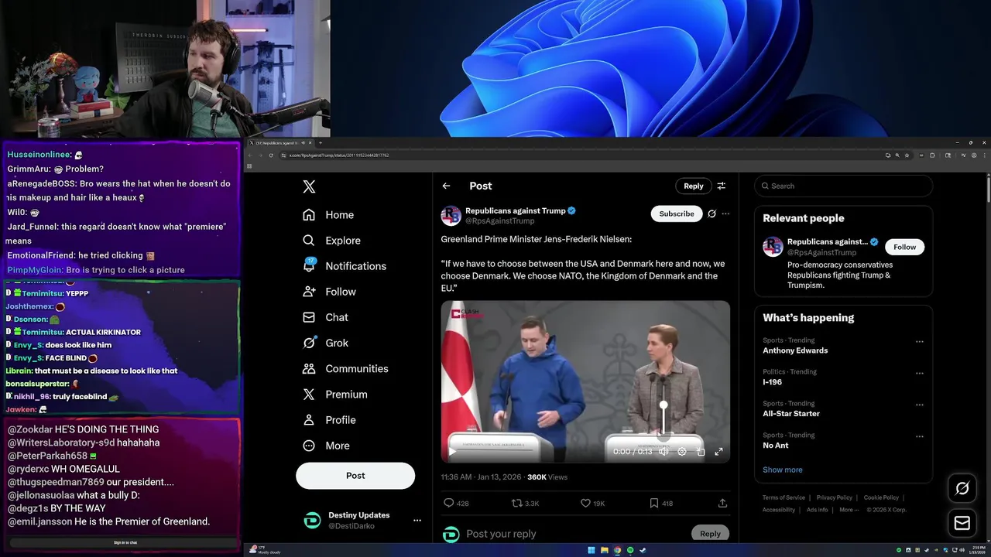Mute the video volume icon
This screenshot has width=991, height=557.
tap(664, 452)
